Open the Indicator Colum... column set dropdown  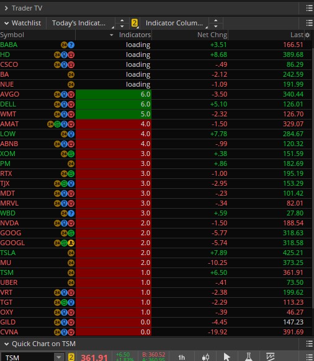tap(174, 23)
